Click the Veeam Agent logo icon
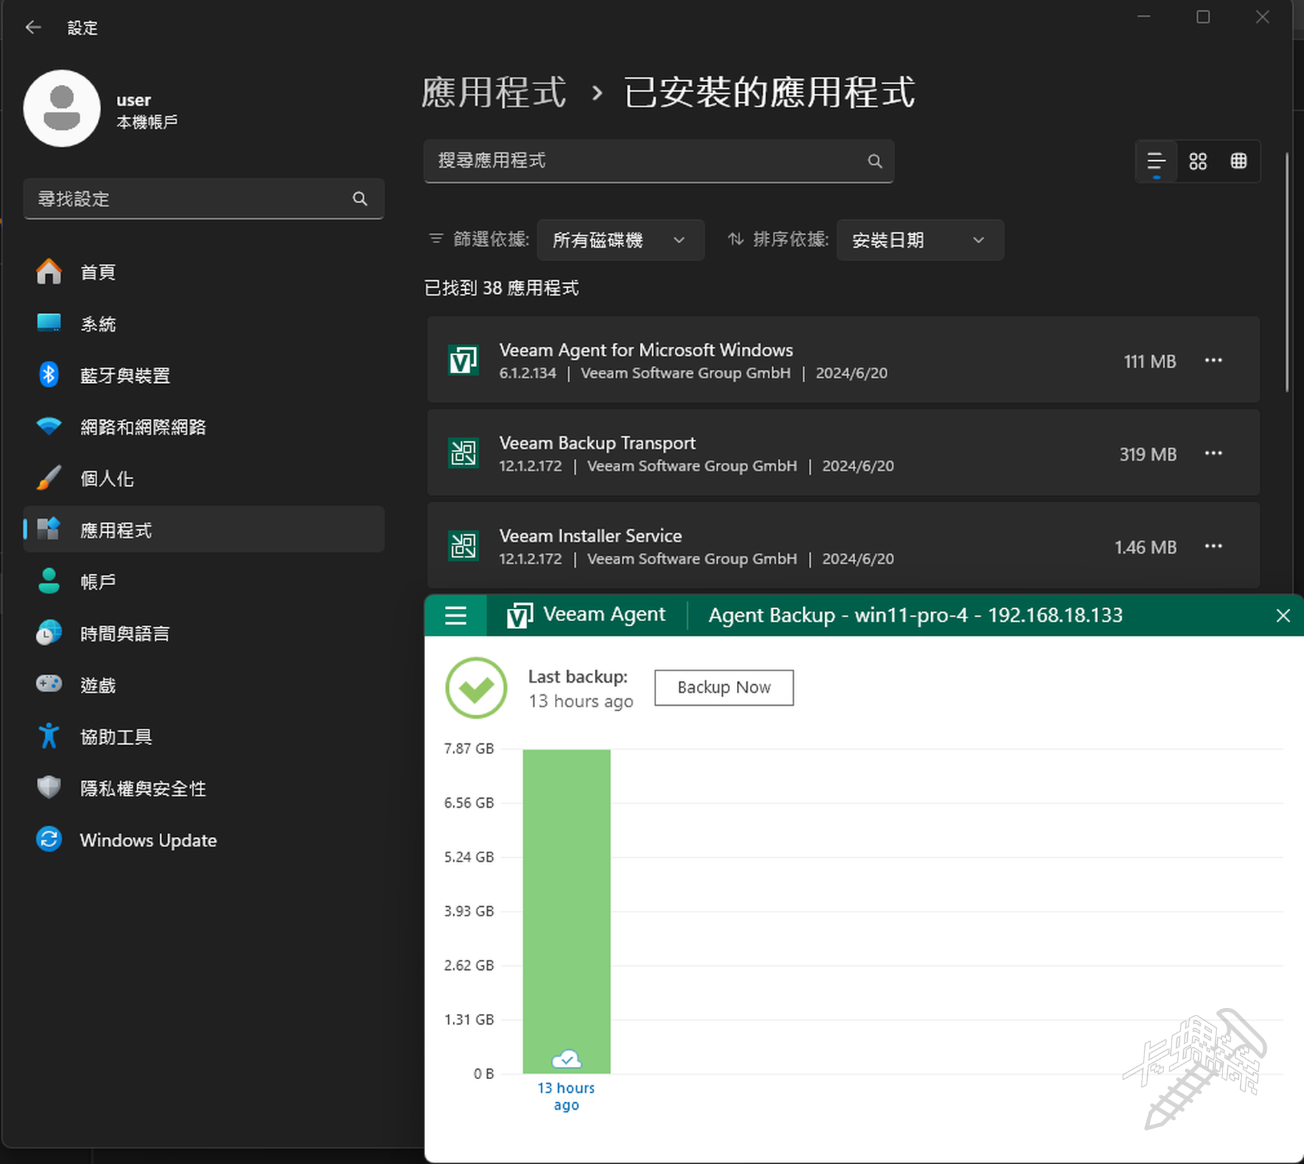This screenshot has width=1304, height=1164. click(x=520, y=616)
